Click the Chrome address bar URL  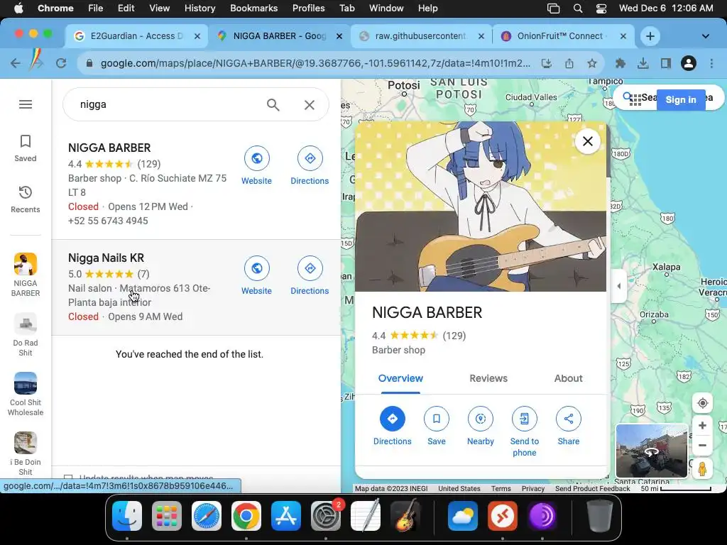click(315, 63)
